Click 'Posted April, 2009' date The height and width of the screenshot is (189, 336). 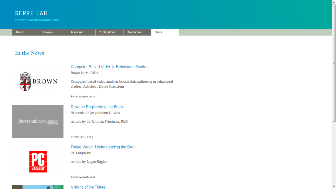(x=82, y=137)
